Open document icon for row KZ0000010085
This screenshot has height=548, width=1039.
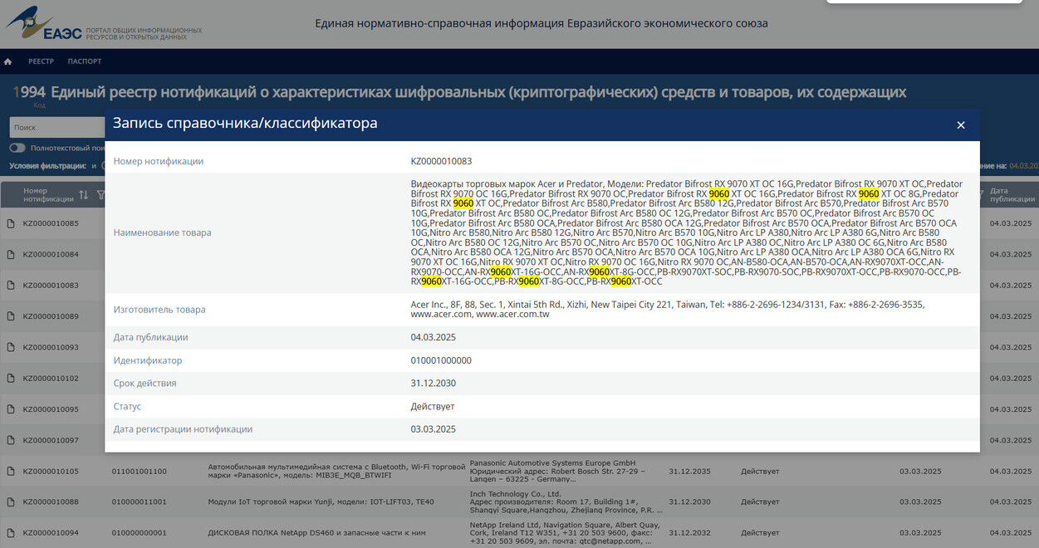pyautogui.click(x=11, y=223)
